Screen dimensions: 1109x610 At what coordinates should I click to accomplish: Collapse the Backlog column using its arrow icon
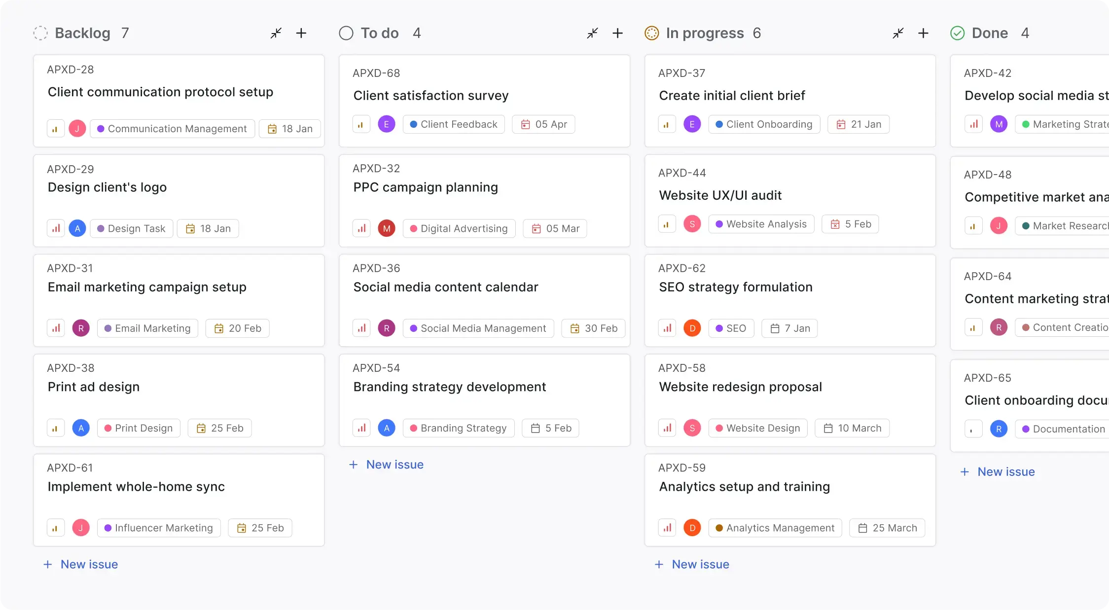pyautogui.click(x=276, y=33)
